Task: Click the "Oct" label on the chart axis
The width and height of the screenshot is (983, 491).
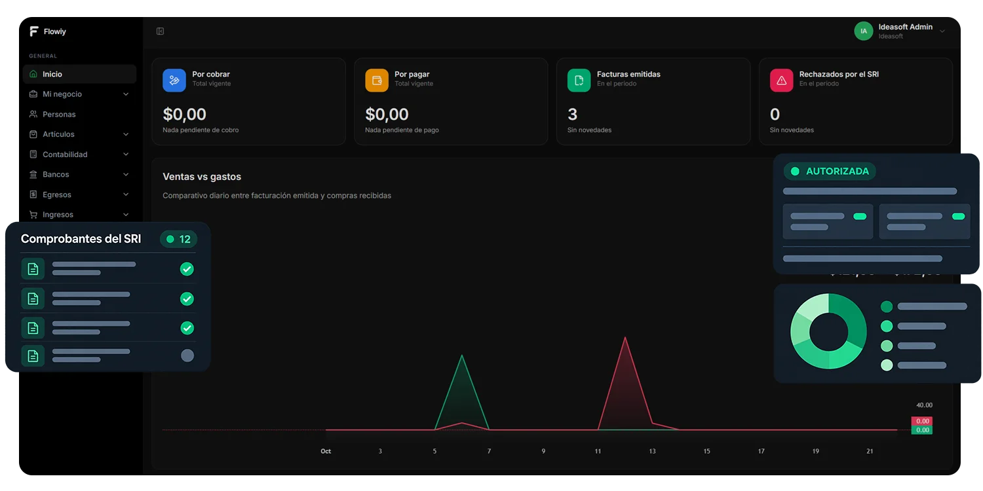Action: (x=326, y=451)
